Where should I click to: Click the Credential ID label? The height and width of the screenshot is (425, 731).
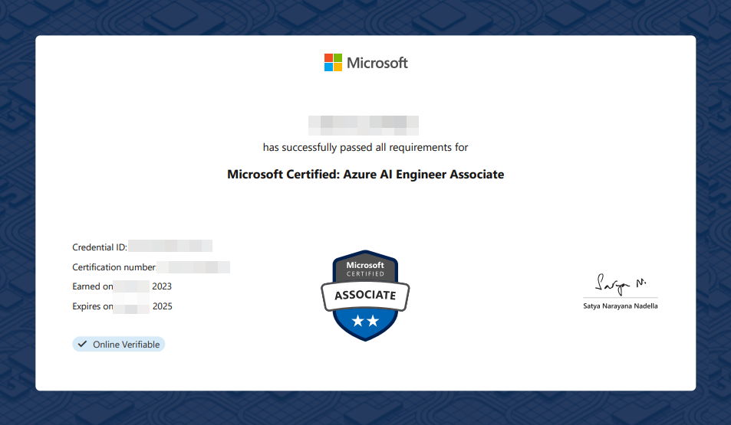(100, 247)
